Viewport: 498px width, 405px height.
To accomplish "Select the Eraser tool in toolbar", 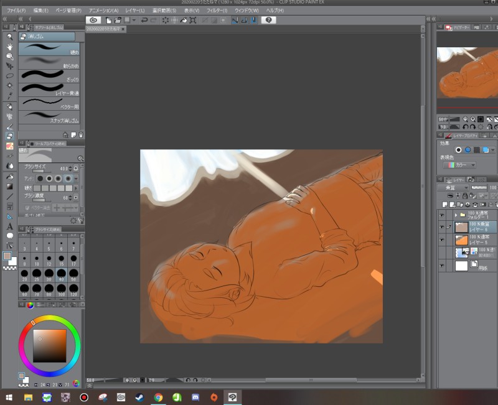I will (x=10, y=136).
